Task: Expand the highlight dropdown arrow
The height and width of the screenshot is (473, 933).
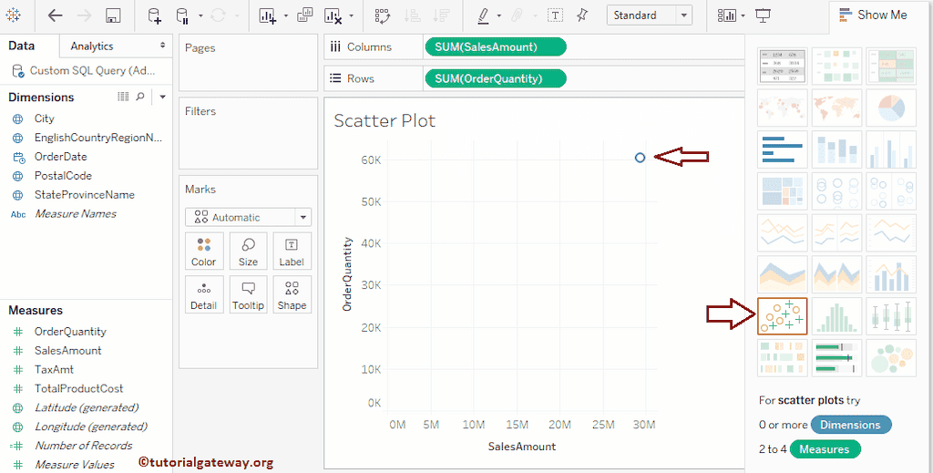Action: tap(498, 16)
